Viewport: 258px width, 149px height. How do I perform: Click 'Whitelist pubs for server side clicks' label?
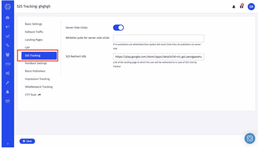87,38
